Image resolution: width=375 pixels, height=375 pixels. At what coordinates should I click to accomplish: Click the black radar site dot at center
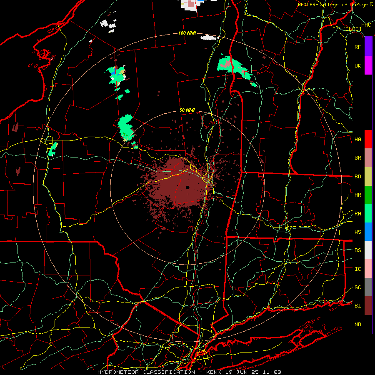point(187,187)
